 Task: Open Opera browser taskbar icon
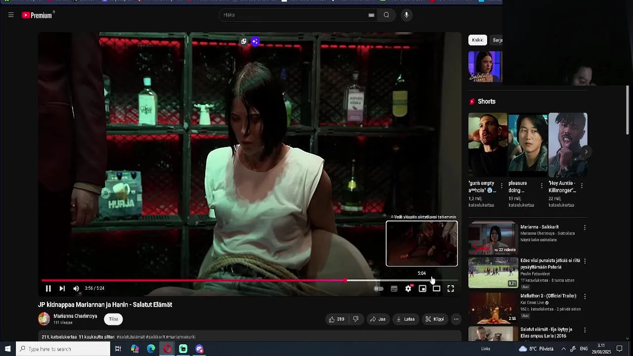pyautogui.click(x=167, y=349)
